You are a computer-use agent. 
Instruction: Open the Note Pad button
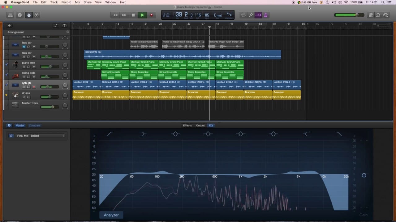371,15
